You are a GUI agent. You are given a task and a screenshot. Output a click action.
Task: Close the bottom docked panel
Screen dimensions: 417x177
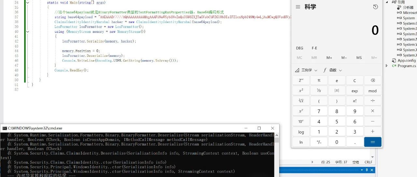(x=372, y=170)
